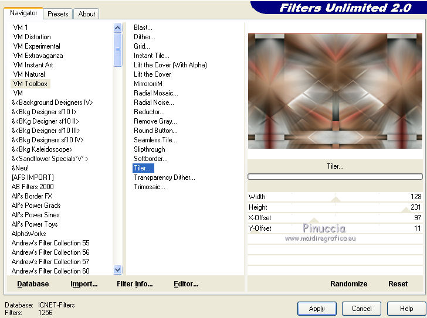Select VM 1 category

[x=21, y=28]
